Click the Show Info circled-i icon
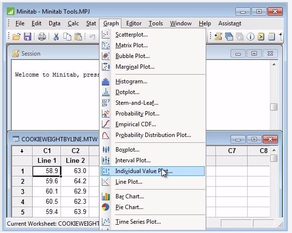Screen dimensions: 292x233 [x=251, y=37]
